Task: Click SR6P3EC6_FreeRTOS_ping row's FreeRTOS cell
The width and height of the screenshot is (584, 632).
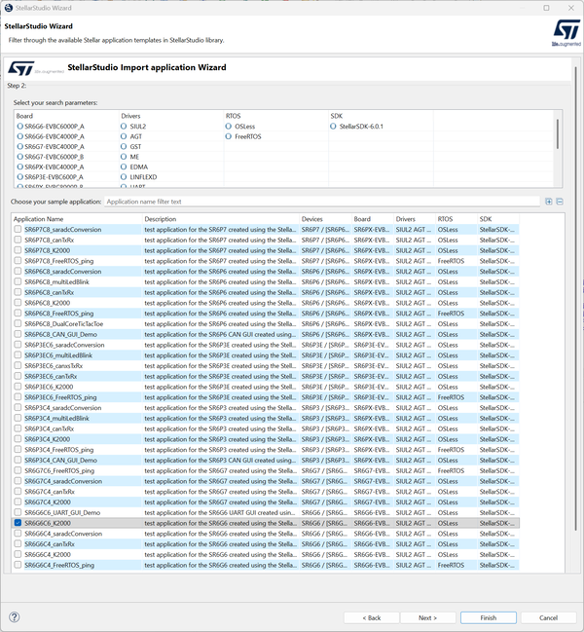Action: tap(451, 397)
